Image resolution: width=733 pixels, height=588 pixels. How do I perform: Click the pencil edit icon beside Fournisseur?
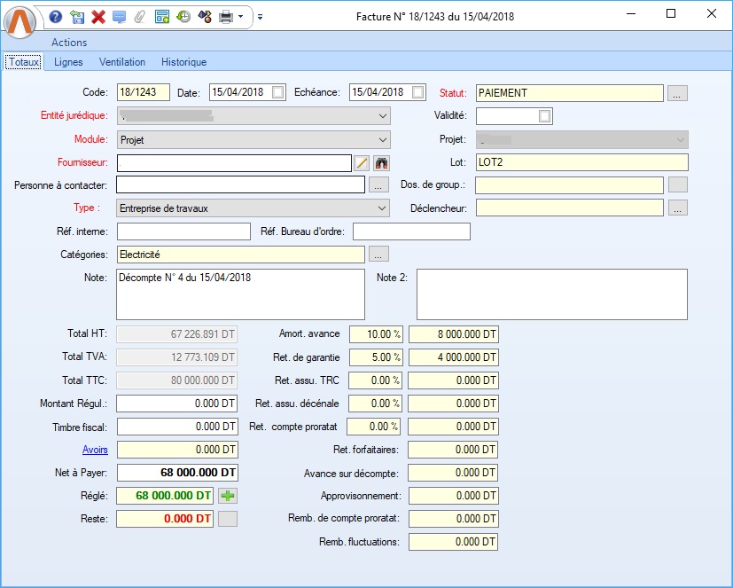click(362, 162)
